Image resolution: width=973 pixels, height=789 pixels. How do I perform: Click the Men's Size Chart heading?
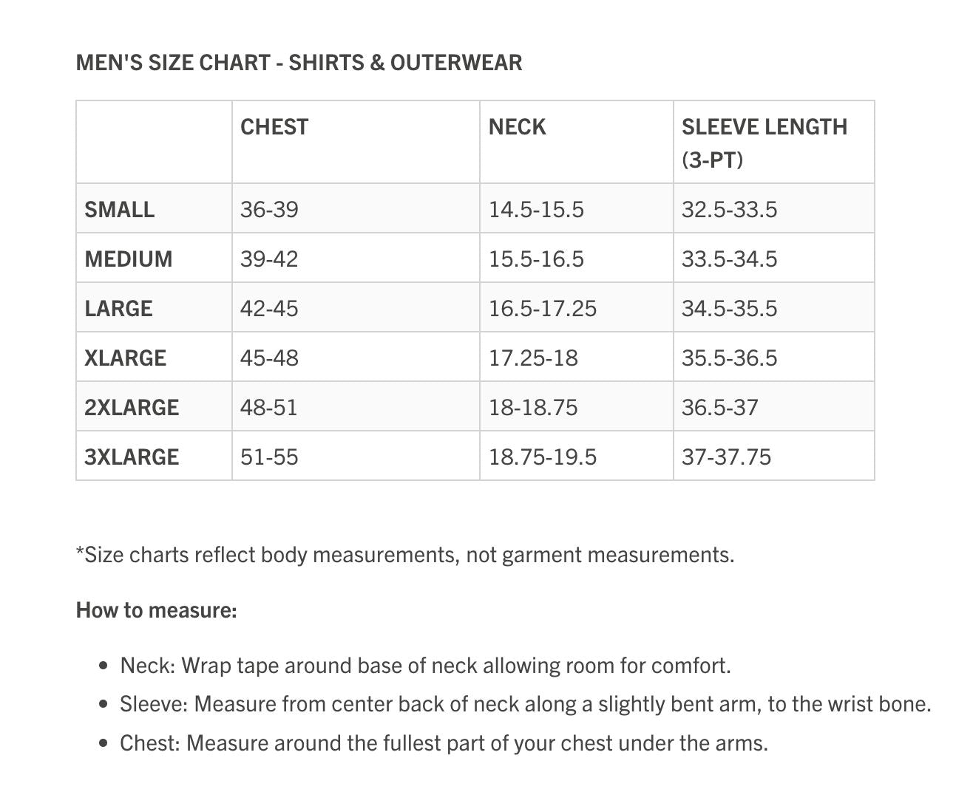299,63
